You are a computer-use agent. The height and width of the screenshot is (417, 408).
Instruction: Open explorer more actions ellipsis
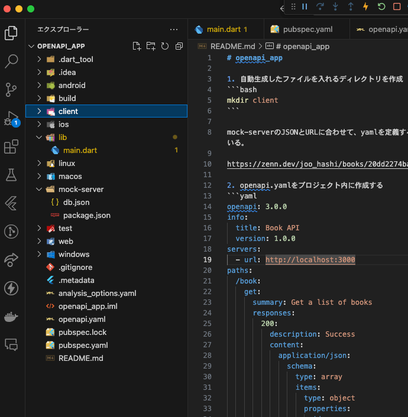[x=174, y=30]
